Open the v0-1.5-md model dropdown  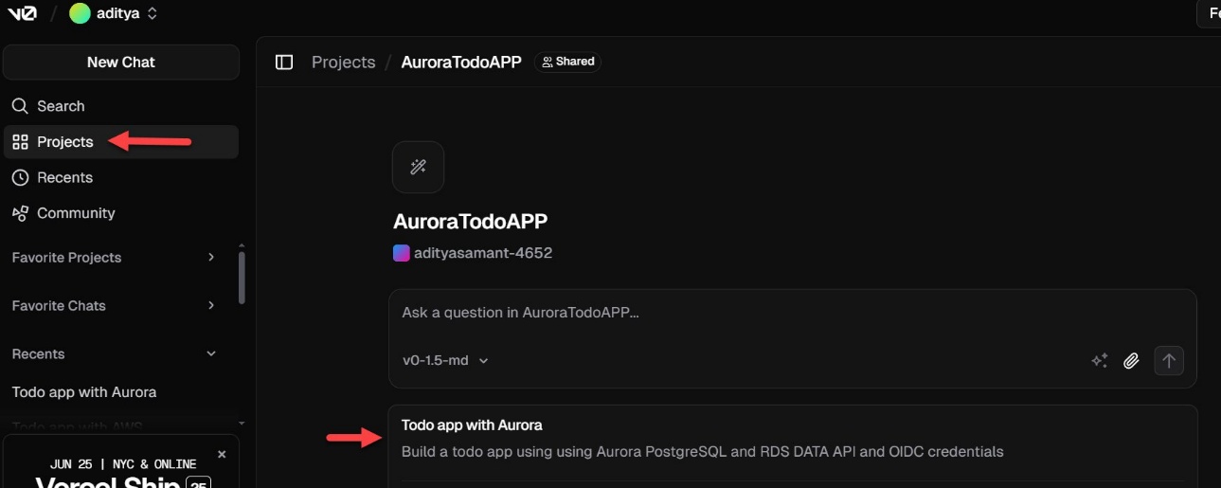(x=445, y=361)
